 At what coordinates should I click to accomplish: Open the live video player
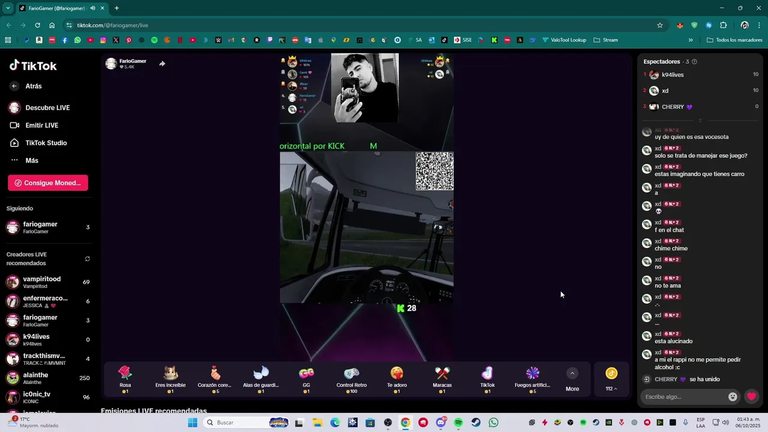[367, 208]
